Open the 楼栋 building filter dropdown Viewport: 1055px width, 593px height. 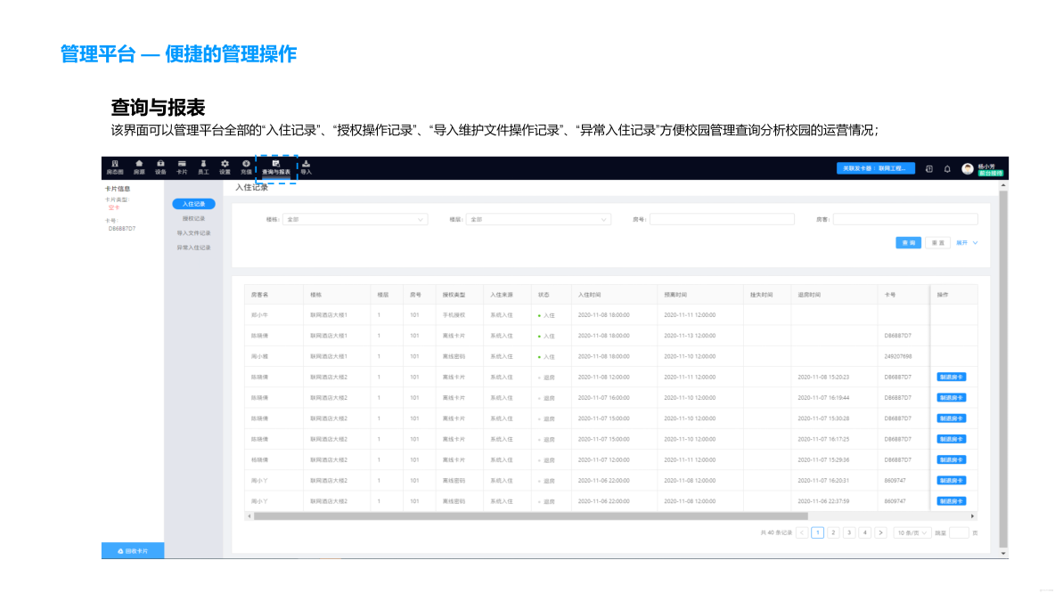click(355, 219)
